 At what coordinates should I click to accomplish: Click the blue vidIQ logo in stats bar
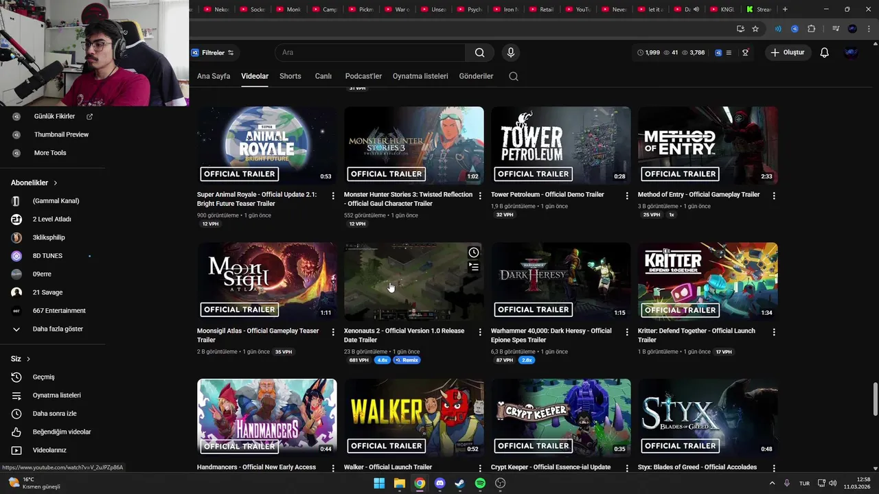coord(718,53)
